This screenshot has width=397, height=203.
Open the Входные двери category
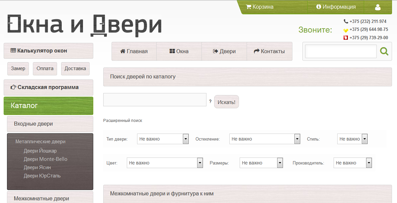tap(50, 124)
